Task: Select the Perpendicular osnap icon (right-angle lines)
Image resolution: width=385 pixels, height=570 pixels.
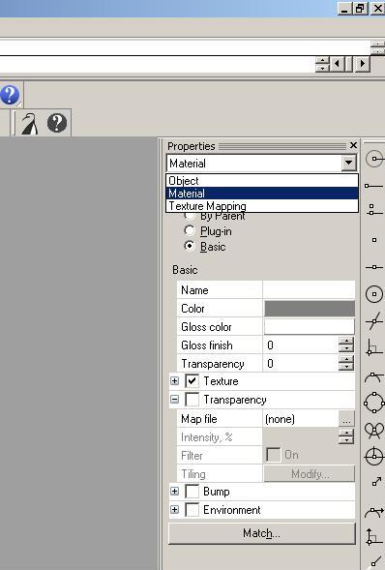Action: click(x=373, y=347)
